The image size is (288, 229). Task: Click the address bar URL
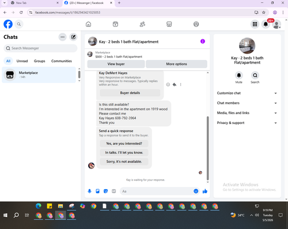[67, 13]
